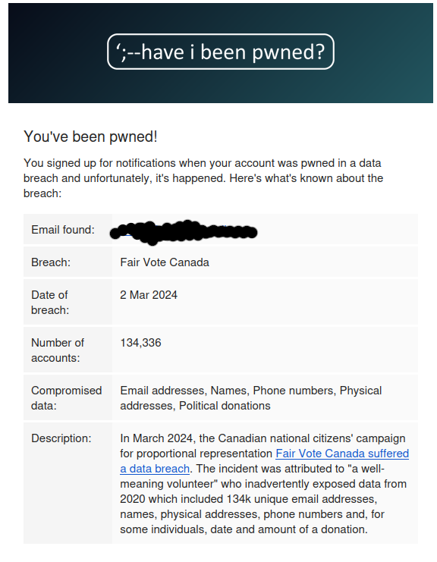Select the '2 Mar 2024' date value
The height and width of the screenshot is (562, 437).
pyautogui.click(x=149, y=295)
